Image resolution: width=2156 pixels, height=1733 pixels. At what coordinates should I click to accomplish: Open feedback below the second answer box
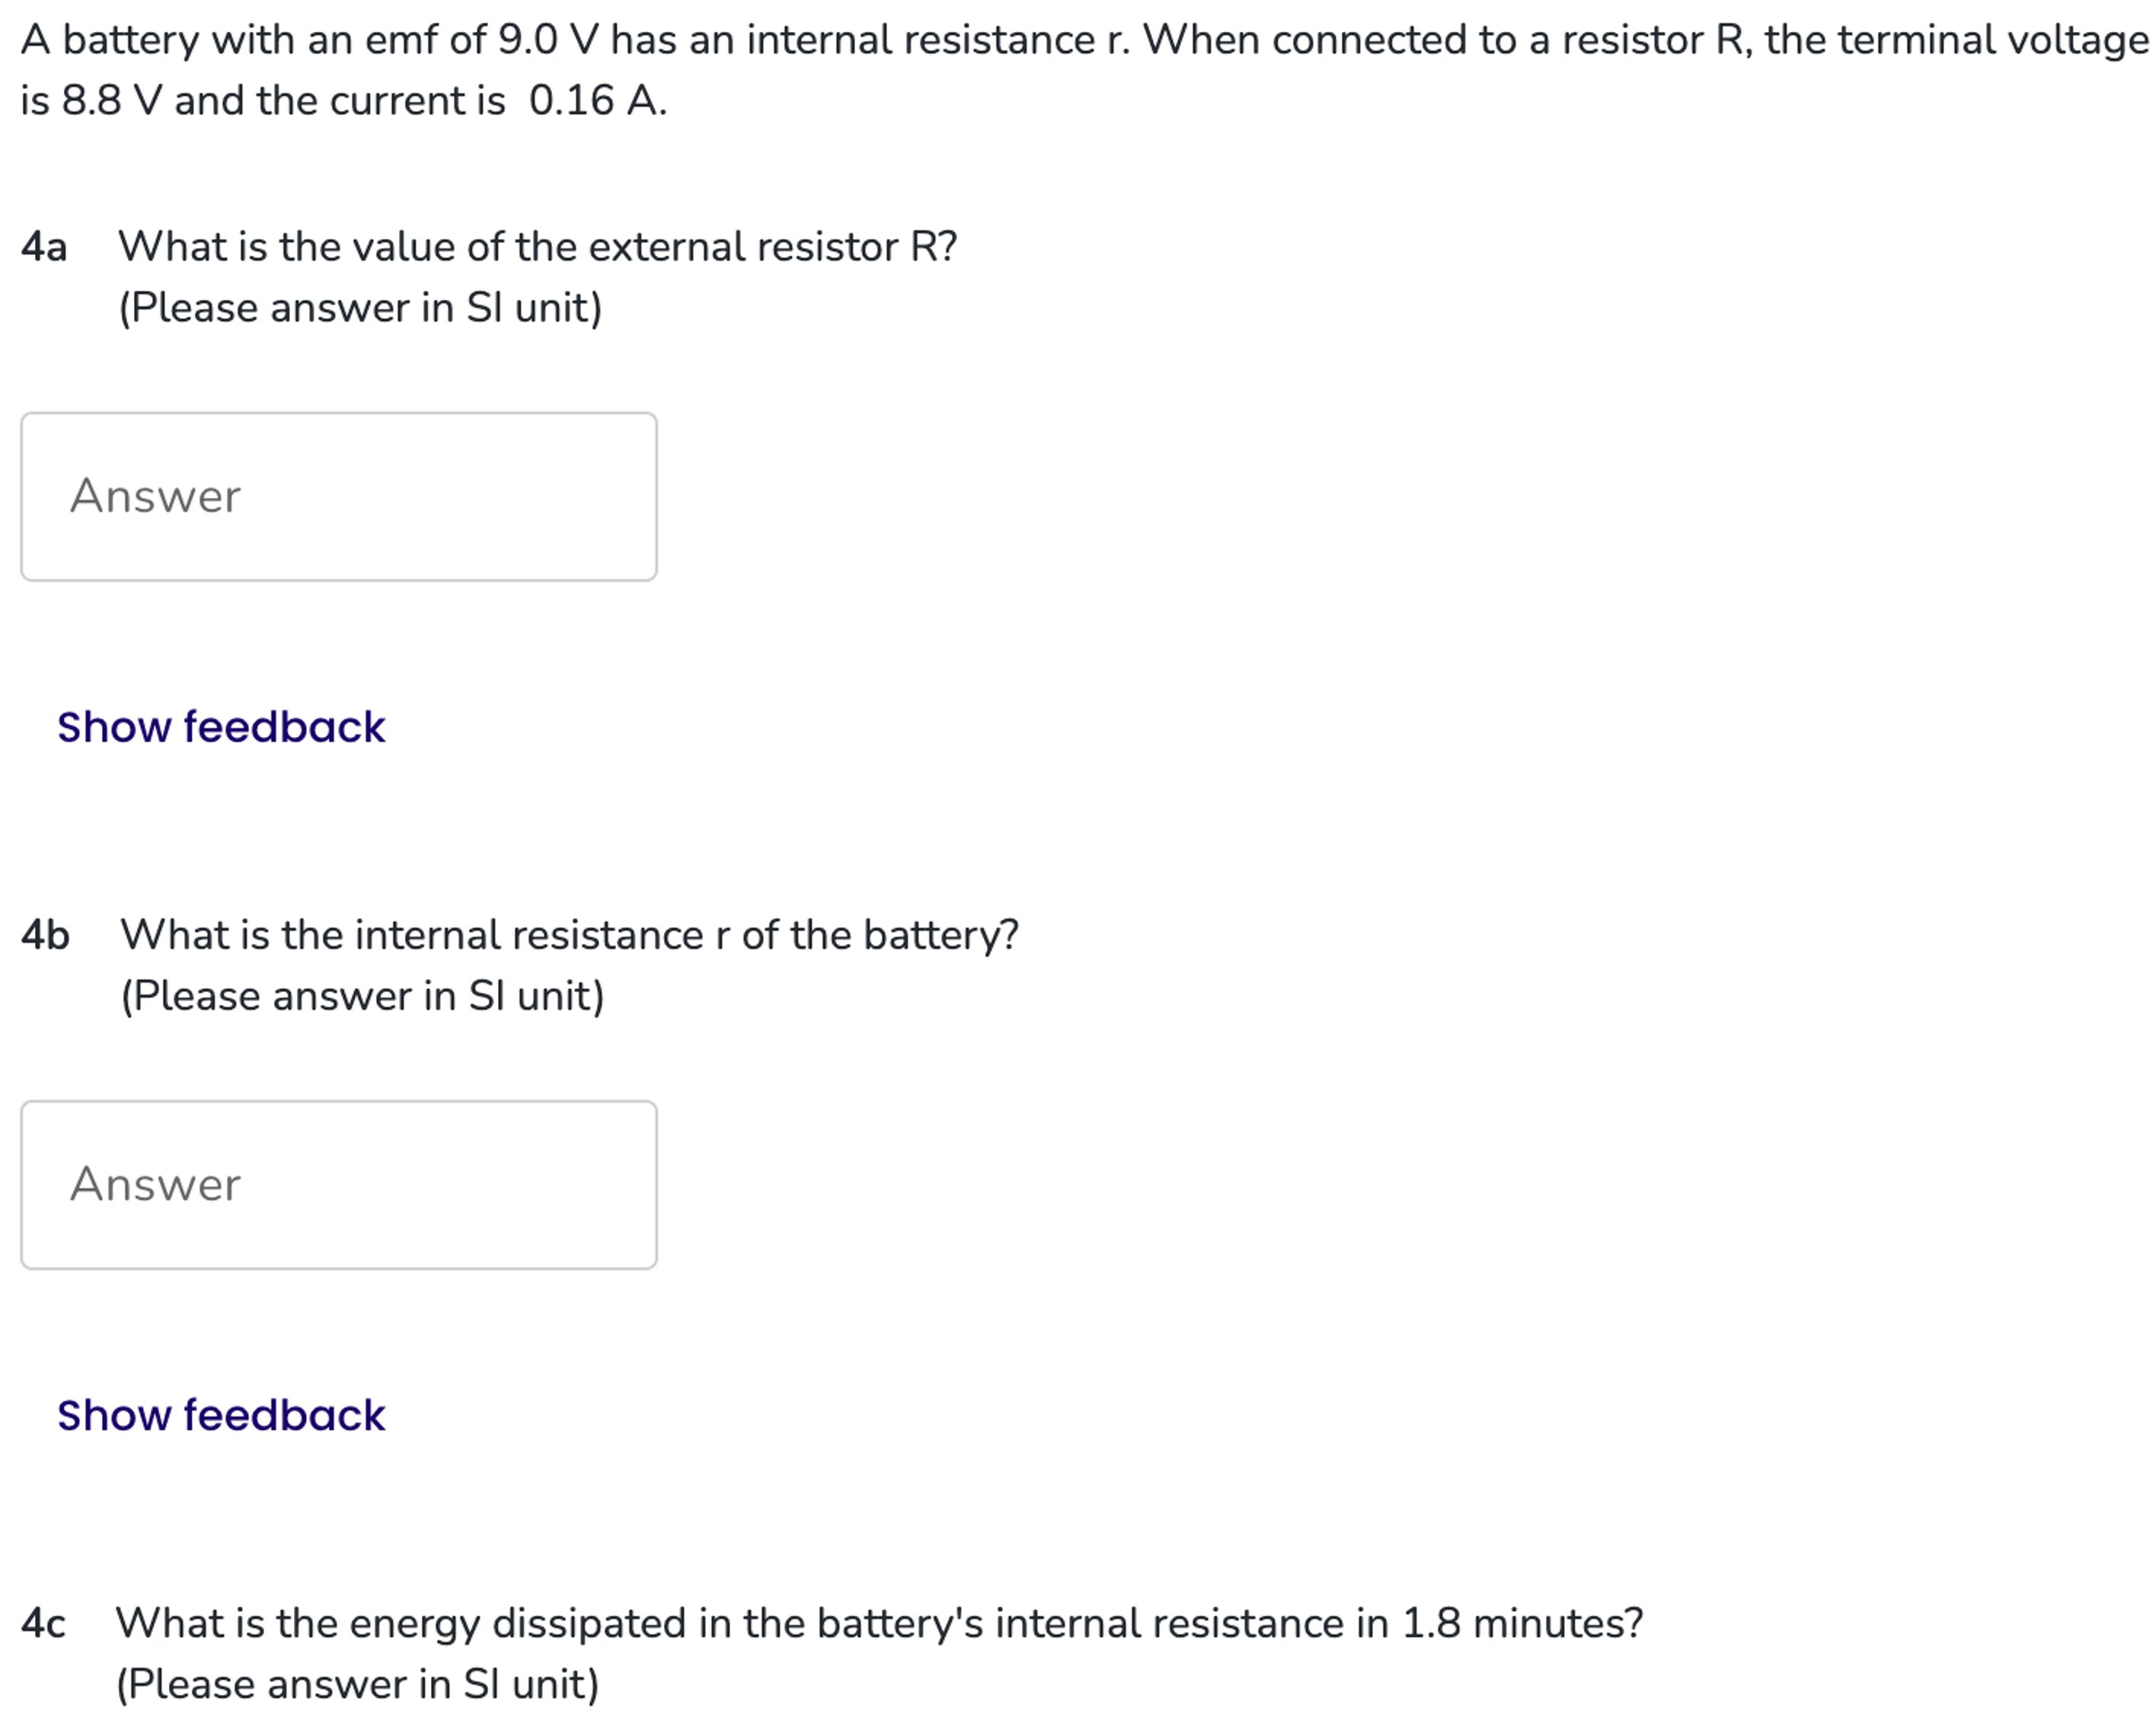click(221, 1415)
